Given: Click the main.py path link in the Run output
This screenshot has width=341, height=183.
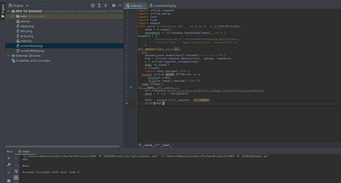Looking at the screenshot, I should (214, 156).
